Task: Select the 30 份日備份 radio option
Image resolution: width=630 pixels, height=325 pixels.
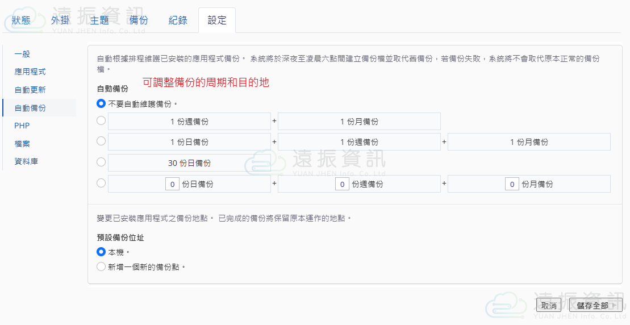Action: [x=101, y=162]
